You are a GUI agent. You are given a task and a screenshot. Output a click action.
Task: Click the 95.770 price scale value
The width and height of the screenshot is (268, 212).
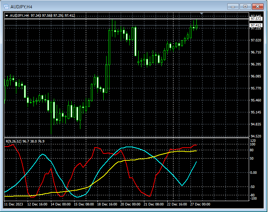pos(256,88)
